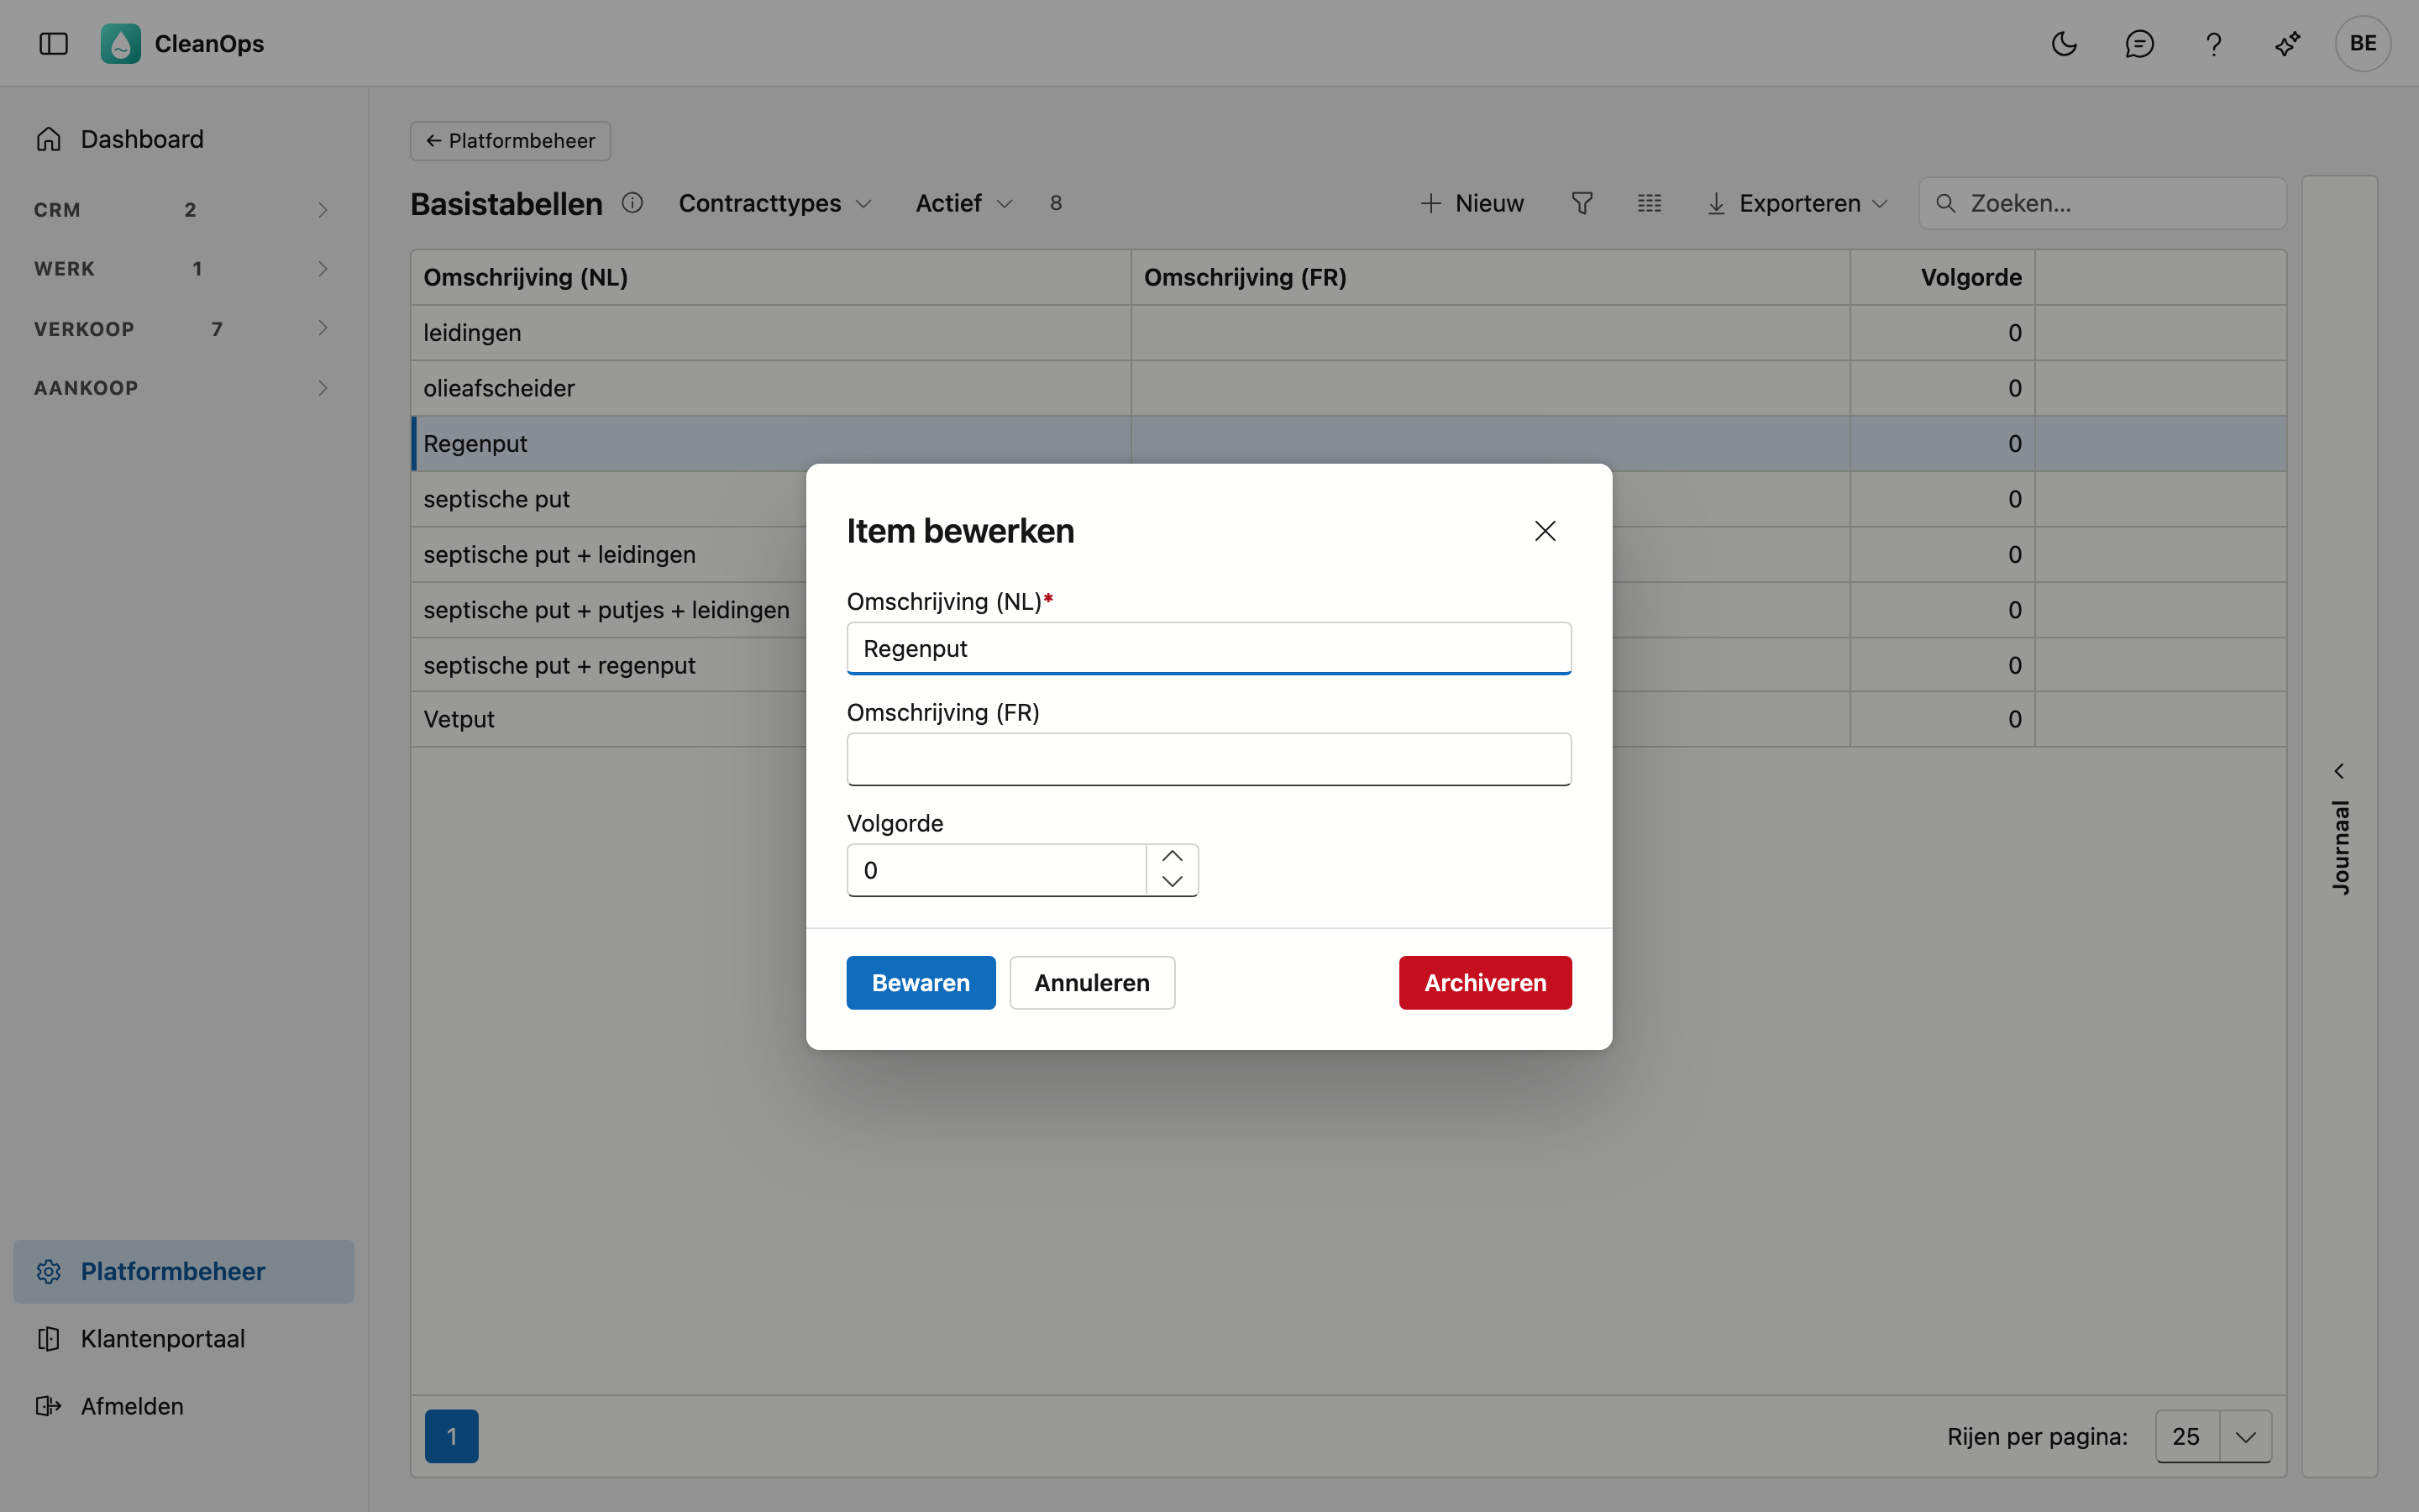
Task: Open the Actief status dropdown
Action: 963,203
